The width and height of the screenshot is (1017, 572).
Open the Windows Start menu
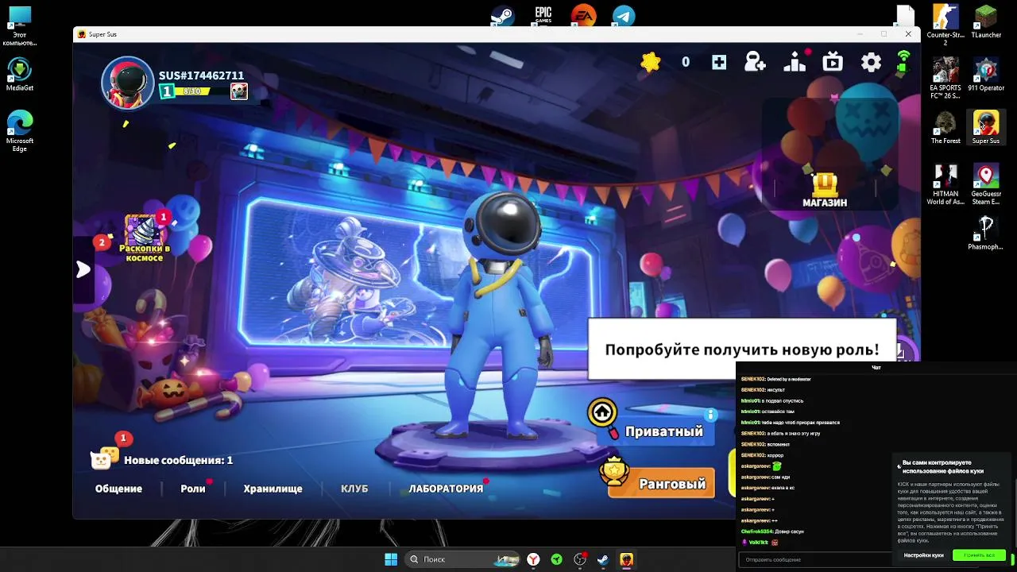[x=391, y=559]
